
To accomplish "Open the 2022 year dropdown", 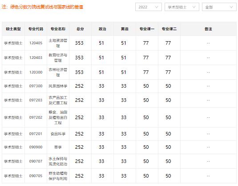I will pyautogui.click(x=149, y=7).
